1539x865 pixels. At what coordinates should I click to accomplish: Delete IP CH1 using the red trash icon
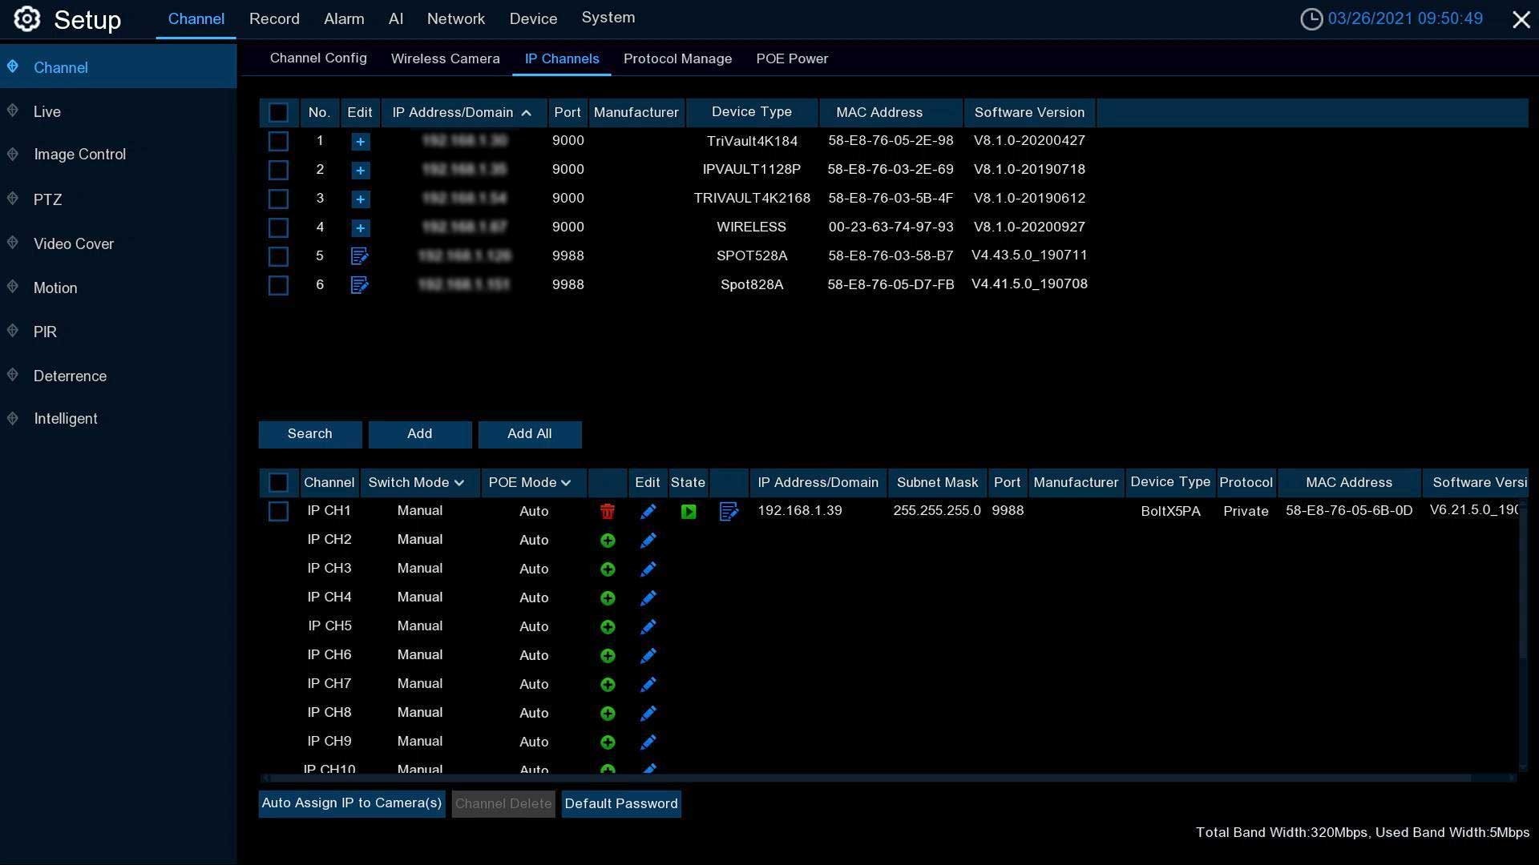click(x=608, y=512)
